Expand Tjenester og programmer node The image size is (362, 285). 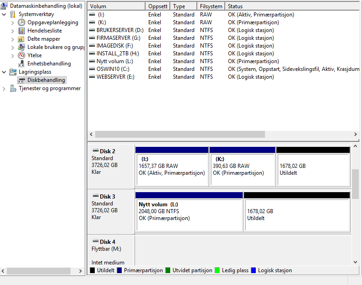tap(4, 89)
